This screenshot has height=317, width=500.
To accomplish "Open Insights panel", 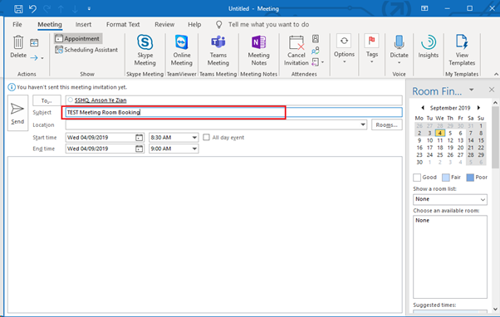I will (x=429, y=47).
